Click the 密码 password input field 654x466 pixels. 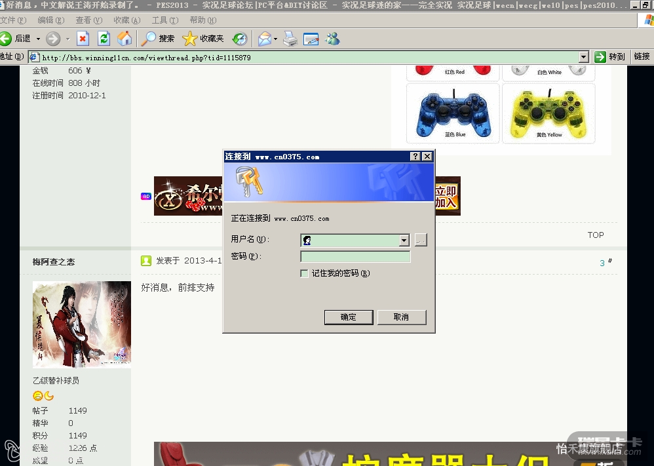point(355,257)
